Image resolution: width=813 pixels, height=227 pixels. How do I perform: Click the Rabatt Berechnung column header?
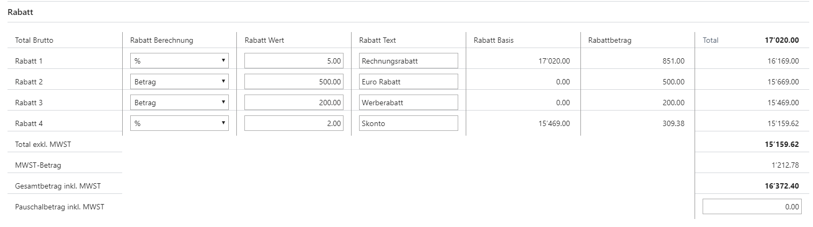click(161, 40)
